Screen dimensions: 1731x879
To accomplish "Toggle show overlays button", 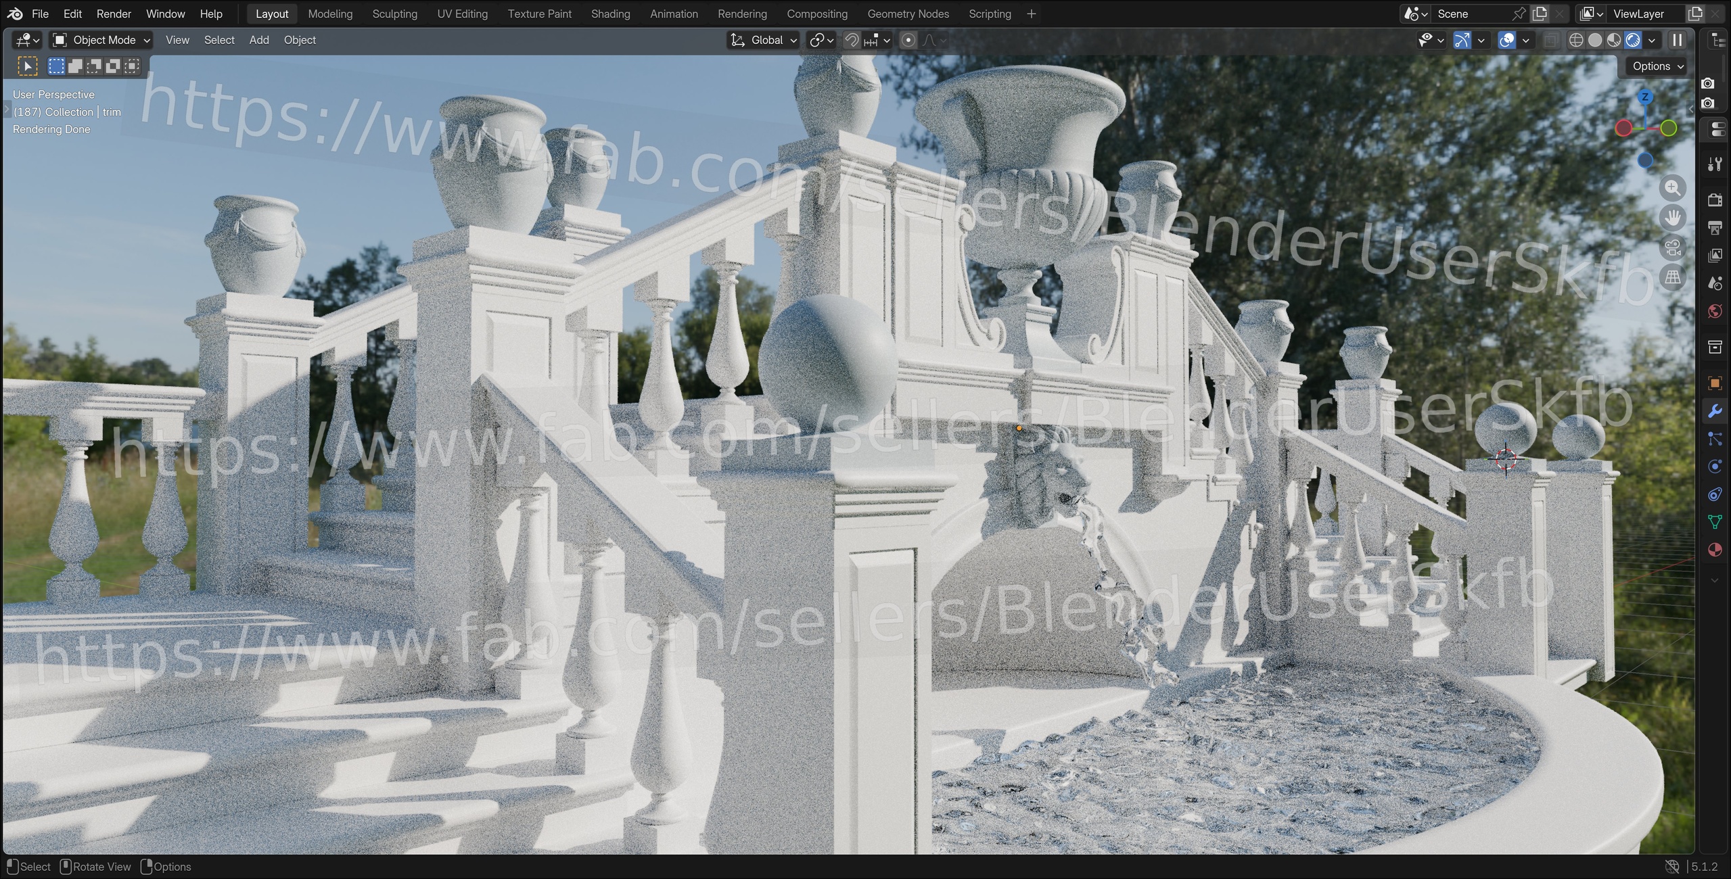I will coord(1506,41).
